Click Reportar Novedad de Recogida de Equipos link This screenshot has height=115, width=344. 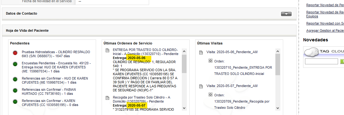(325, 14)
